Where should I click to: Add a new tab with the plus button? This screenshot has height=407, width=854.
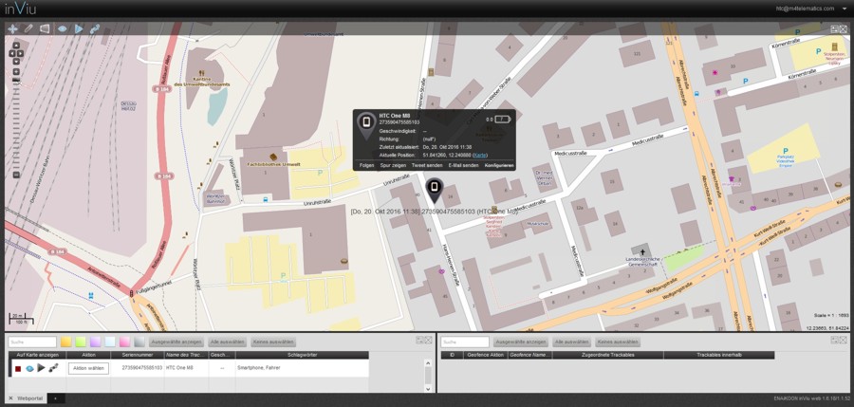pos(56,398)
